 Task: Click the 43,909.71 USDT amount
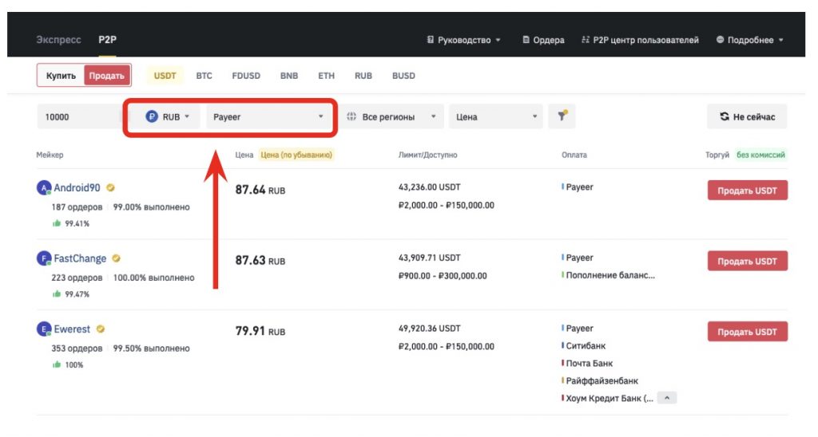point(429,258)
